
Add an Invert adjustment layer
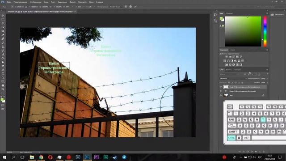tap(227, 64)
